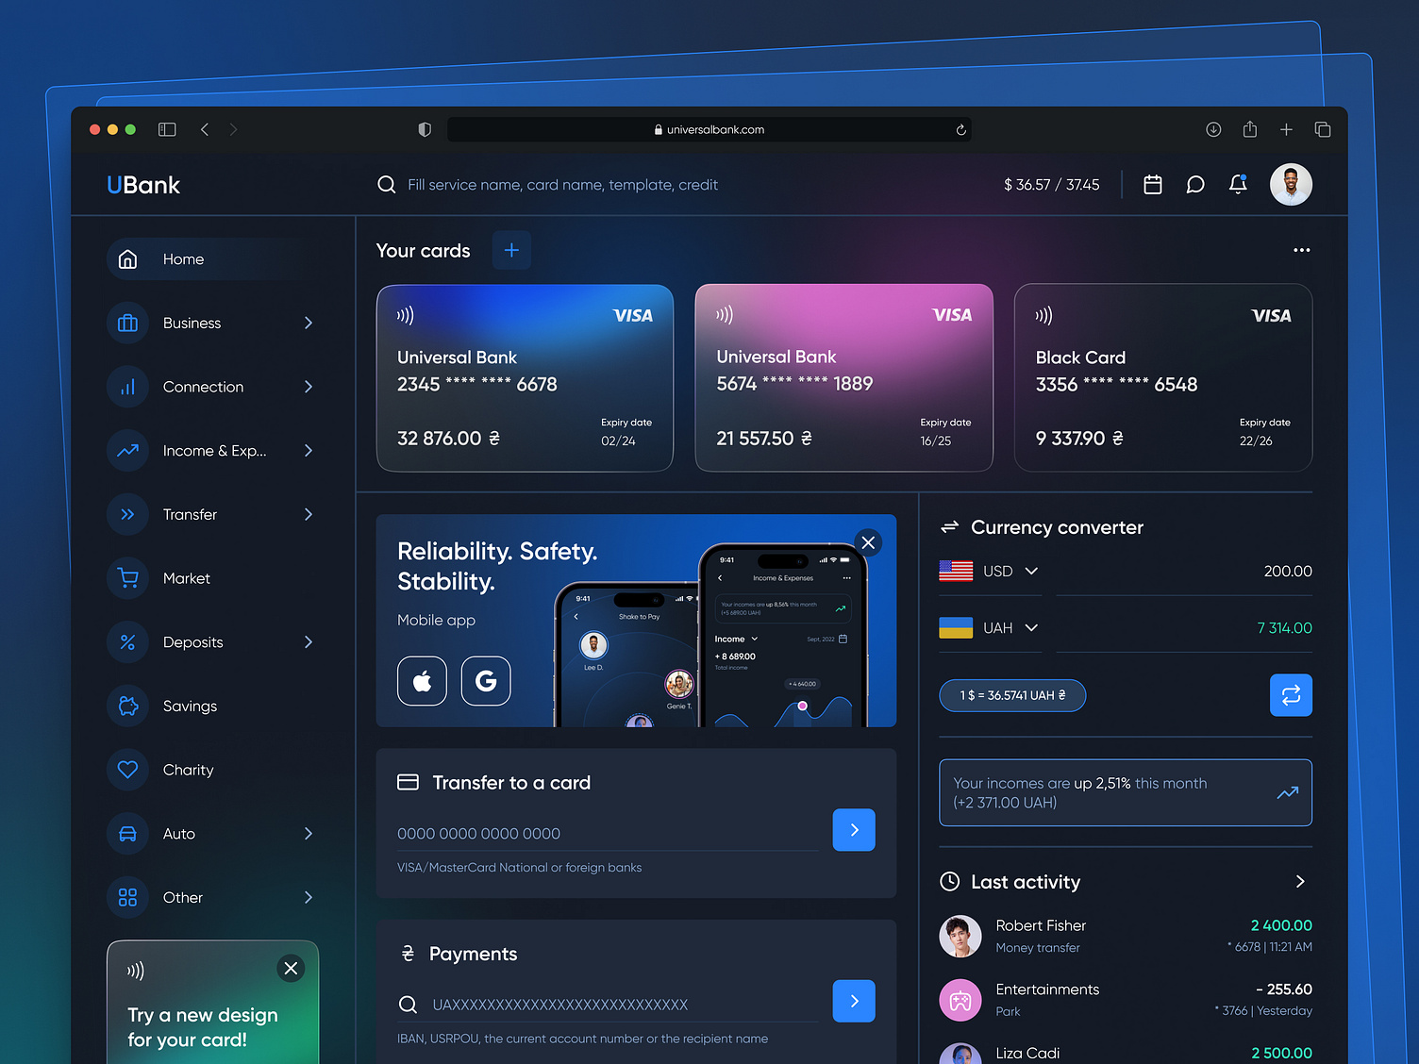Image resolution: width=1419 pixels, height=1064 pixels.
Task: Click the browser back arrow
Action: (205, 129)
